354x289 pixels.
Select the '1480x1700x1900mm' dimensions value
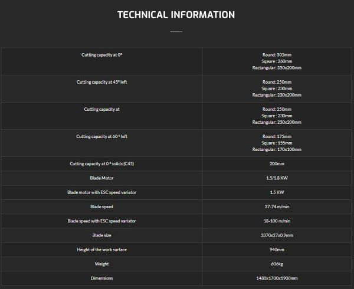(277, 278)
